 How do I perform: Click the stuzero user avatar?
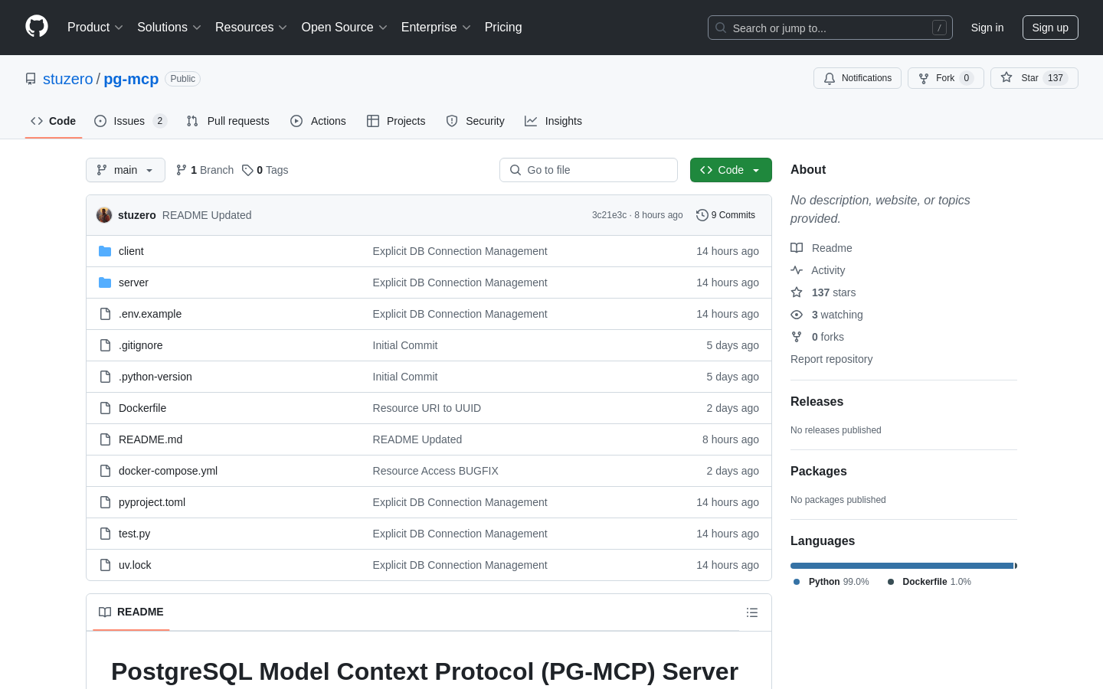[104, 215]
